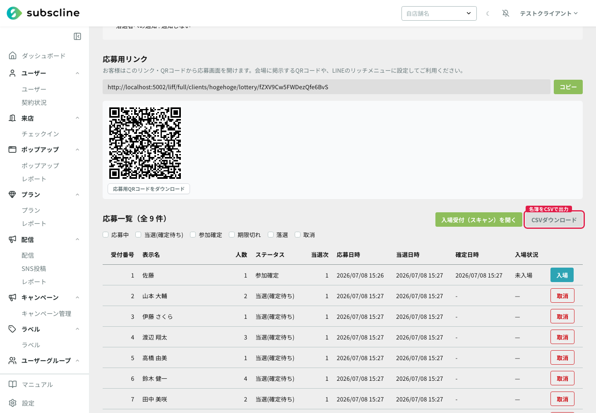Toggle the 取消 filter checkbox
The image size is (596, 413).
pos(298,235)
